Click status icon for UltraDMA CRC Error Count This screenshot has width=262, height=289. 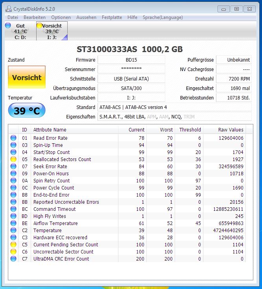point(13,259)
